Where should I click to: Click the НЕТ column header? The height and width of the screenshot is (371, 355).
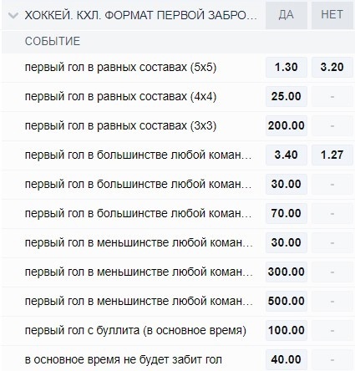[332, 15]
